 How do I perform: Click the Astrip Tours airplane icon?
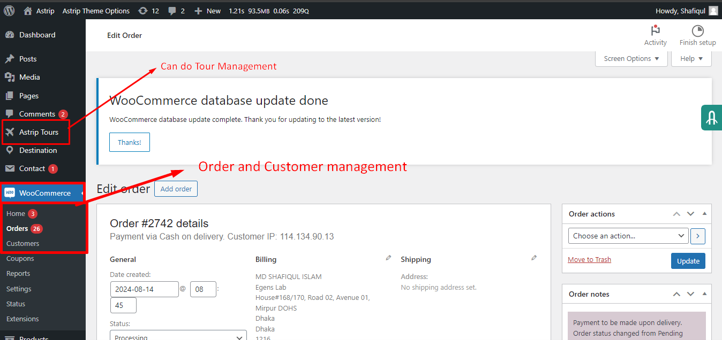(x=10, y=132)
